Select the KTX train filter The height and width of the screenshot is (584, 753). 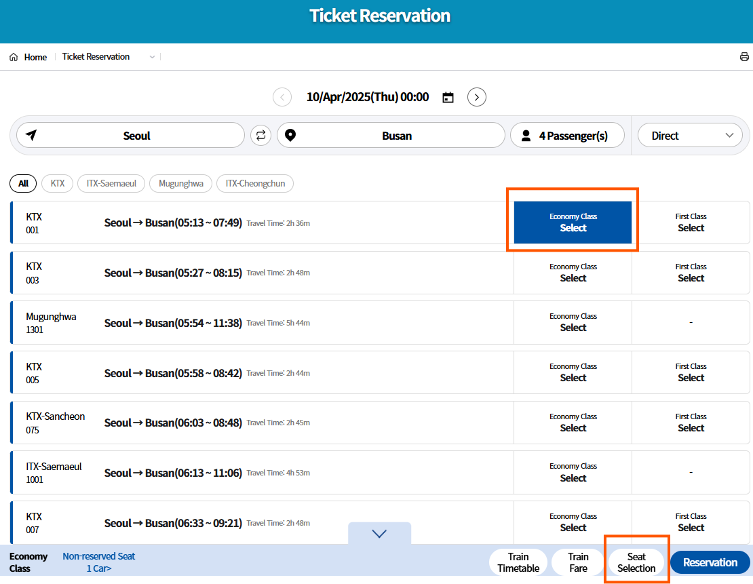pyautogui.click(x=57, y=183)
